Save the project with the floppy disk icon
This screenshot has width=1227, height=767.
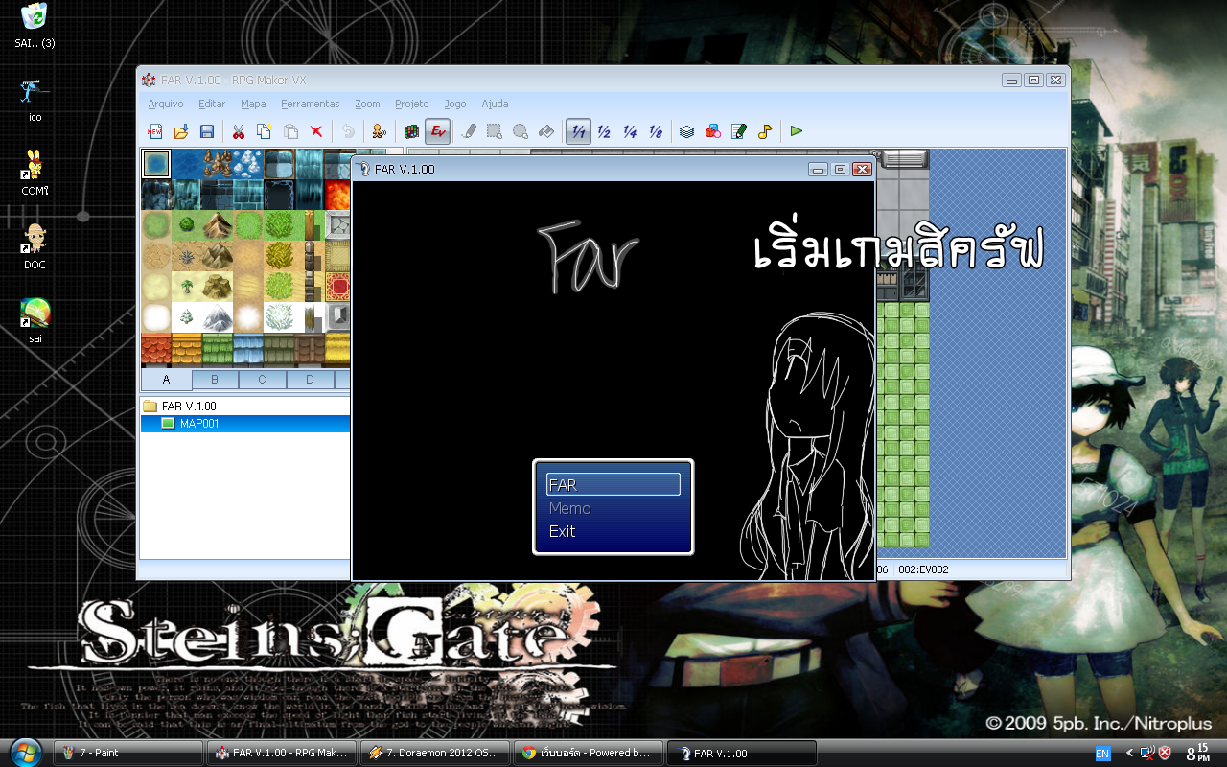(206, 131)
